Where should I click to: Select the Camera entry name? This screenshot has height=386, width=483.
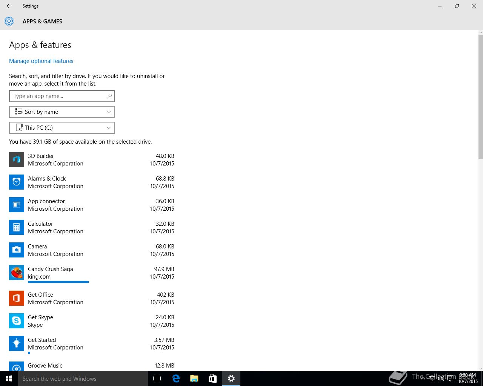[37, 247]
